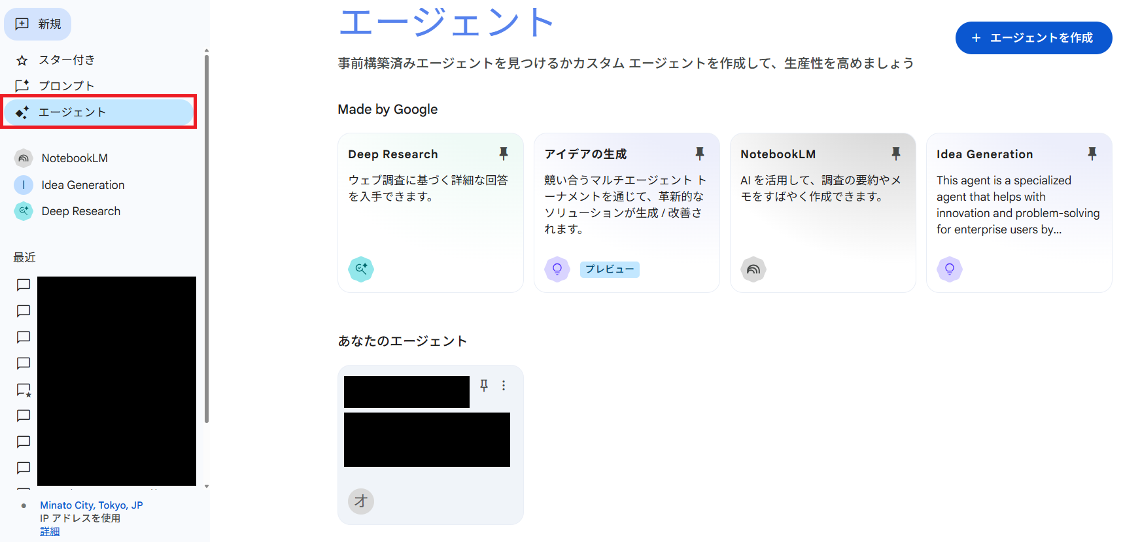This screenshot has height=542, width=1140.
Task: Unpin the Deep Research card
Action: coord(504,154)
